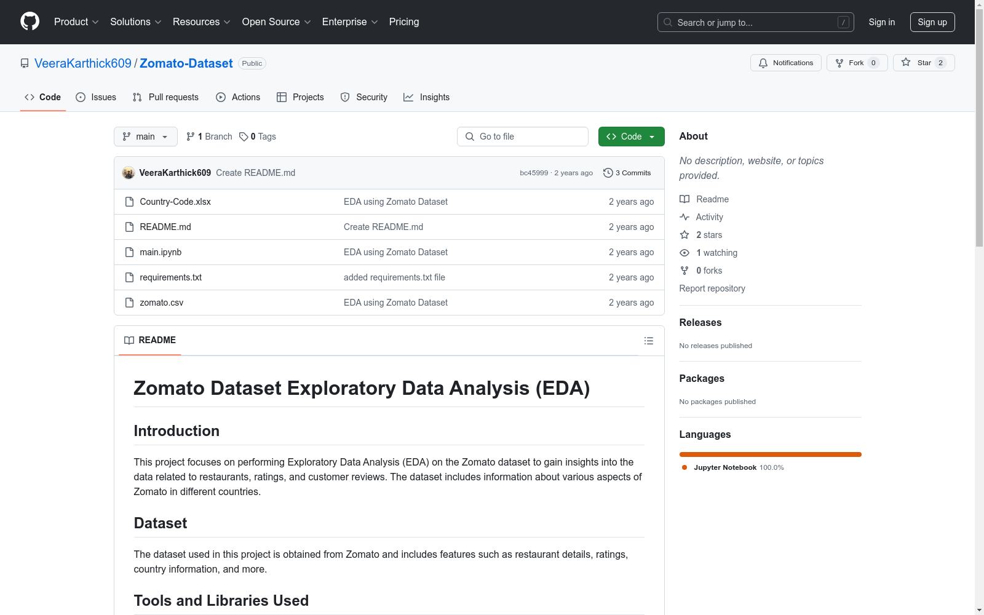Focus the Search or jump to field
This screenshot has width=984, height=615.
755,22
